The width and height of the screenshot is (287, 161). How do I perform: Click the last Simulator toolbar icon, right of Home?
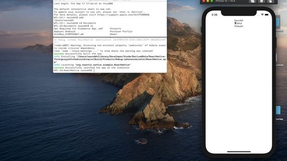[270, 1]
